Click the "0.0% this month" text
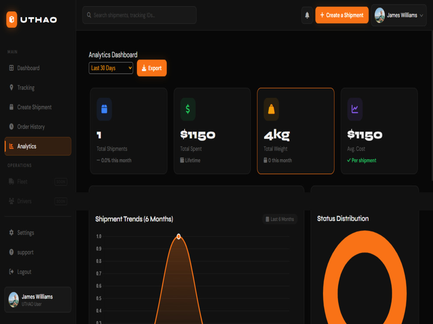The image size is (433, 324). 116,160
